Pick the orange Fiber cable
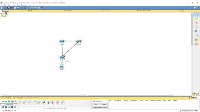The image size is (200, 112). coord(39,102)
